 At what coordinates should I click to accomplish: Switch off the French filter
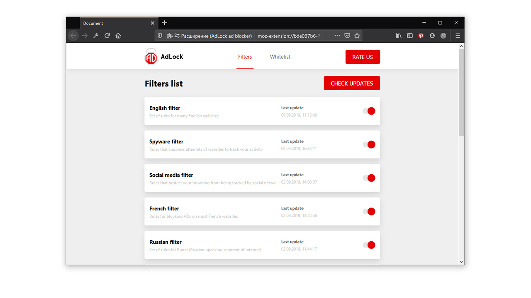[369, 211]
